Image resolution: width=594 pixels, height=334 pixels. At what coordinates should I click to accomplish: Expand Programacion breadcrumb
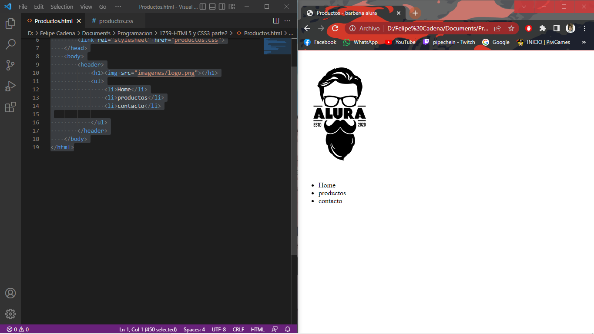coord(135,33)
